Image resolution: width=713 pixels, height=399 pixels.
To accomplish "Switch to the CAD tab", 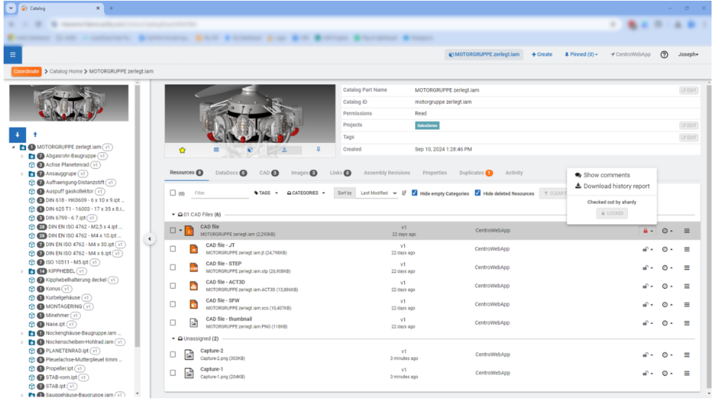I will [x=268, y=172].
